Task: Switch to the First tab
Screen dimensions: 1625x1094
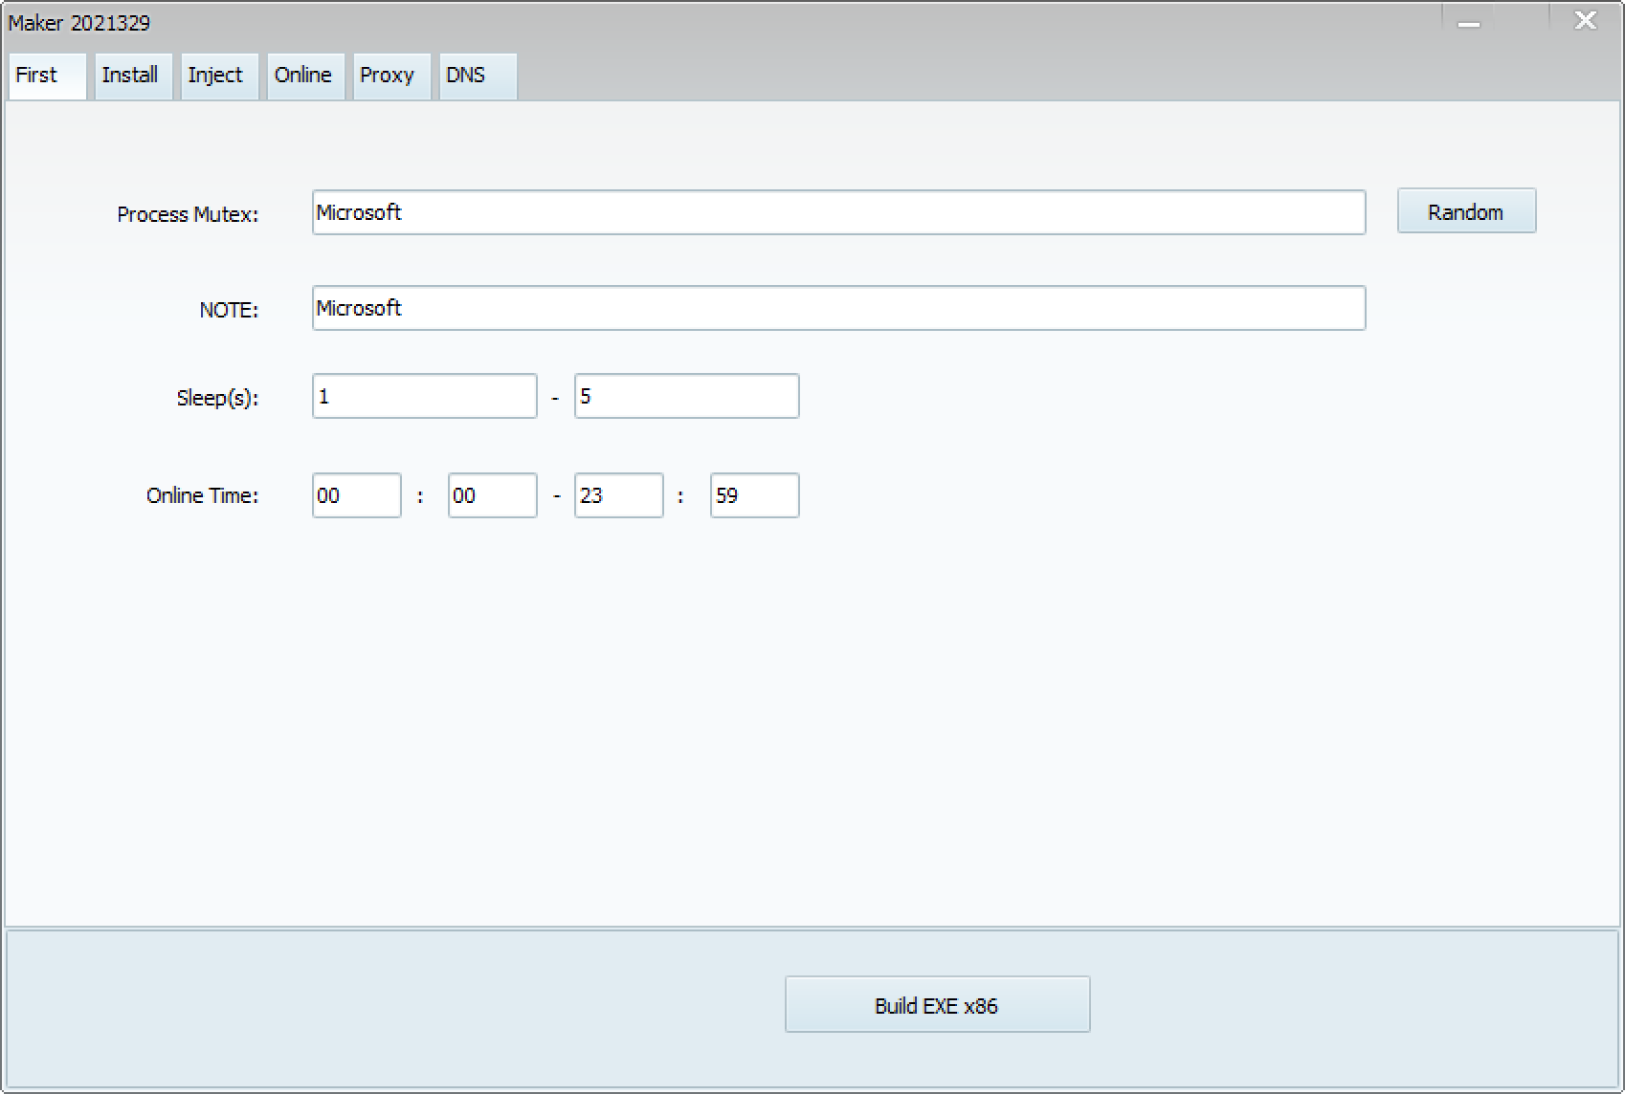Action: [x=46, y=76]
